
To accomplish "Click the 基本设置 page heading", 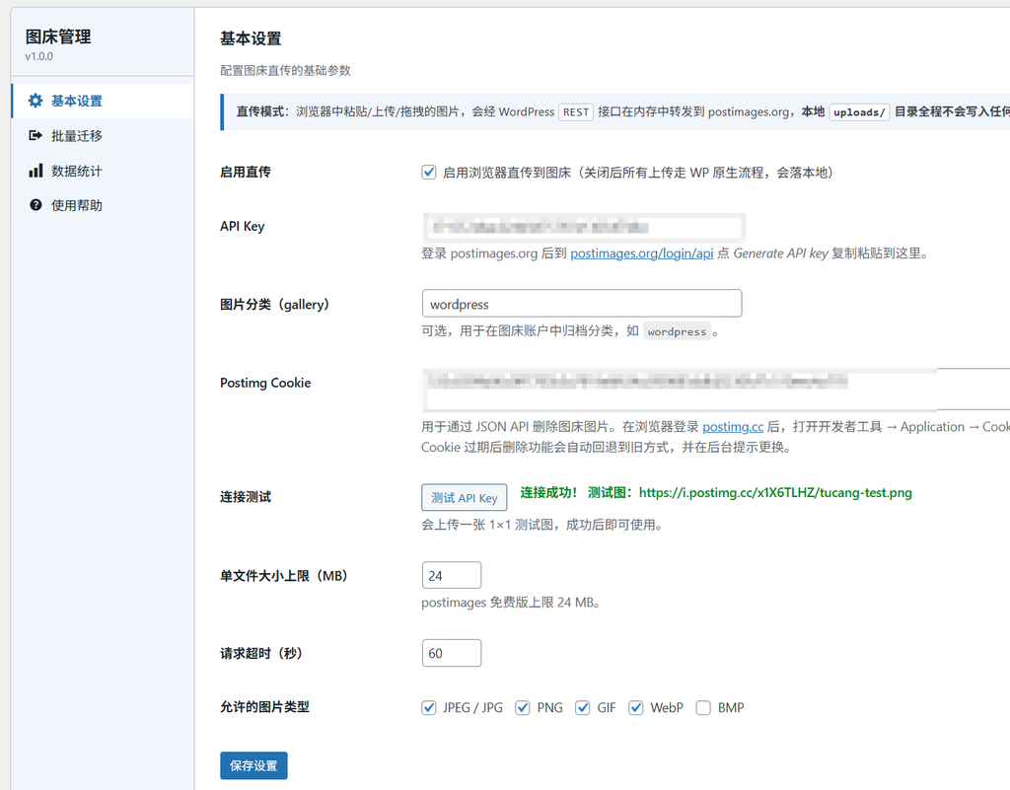I will point(251,38).
